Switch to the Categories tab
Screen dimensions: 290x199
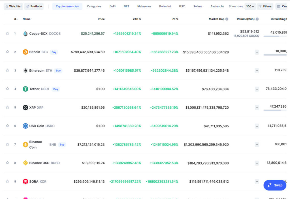coord(94,6)
